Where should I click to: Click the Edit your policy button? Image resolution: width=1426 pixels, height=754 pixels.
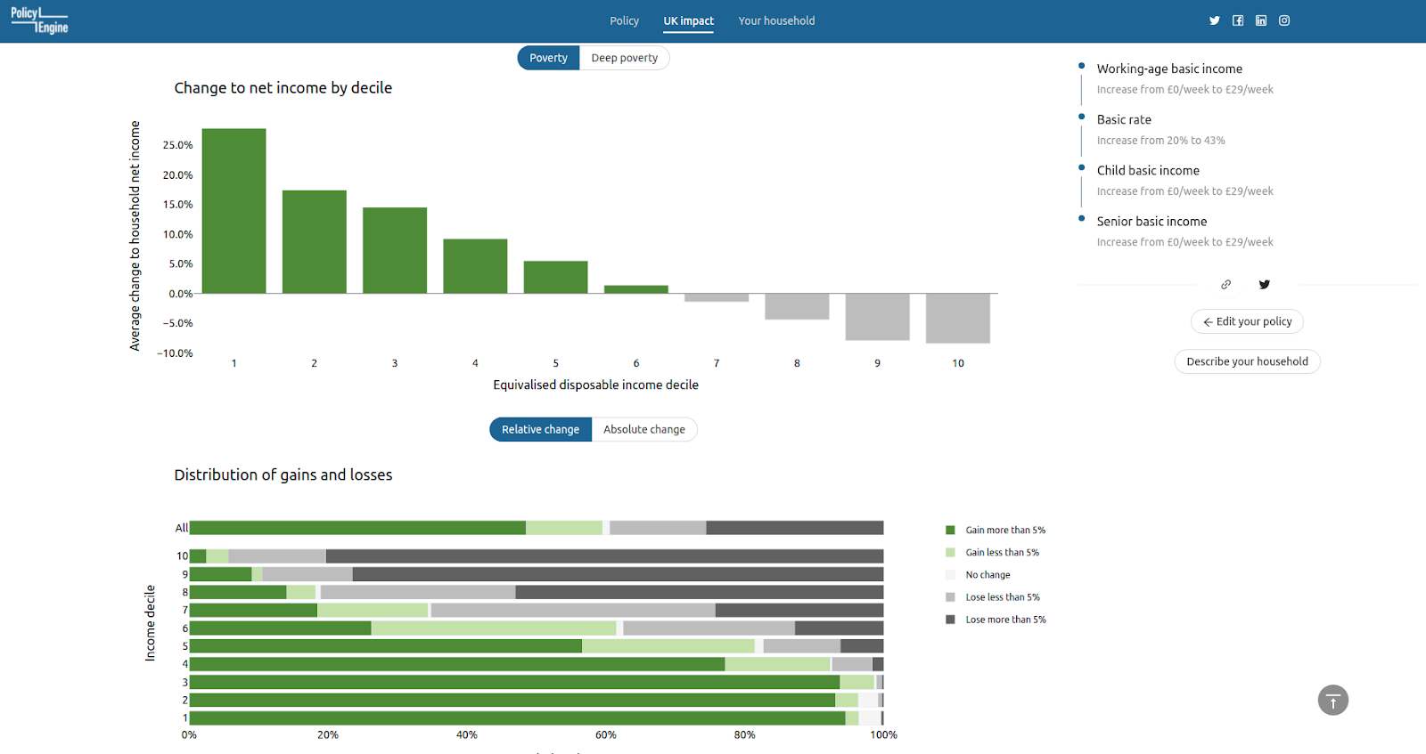coord(1247,321)
